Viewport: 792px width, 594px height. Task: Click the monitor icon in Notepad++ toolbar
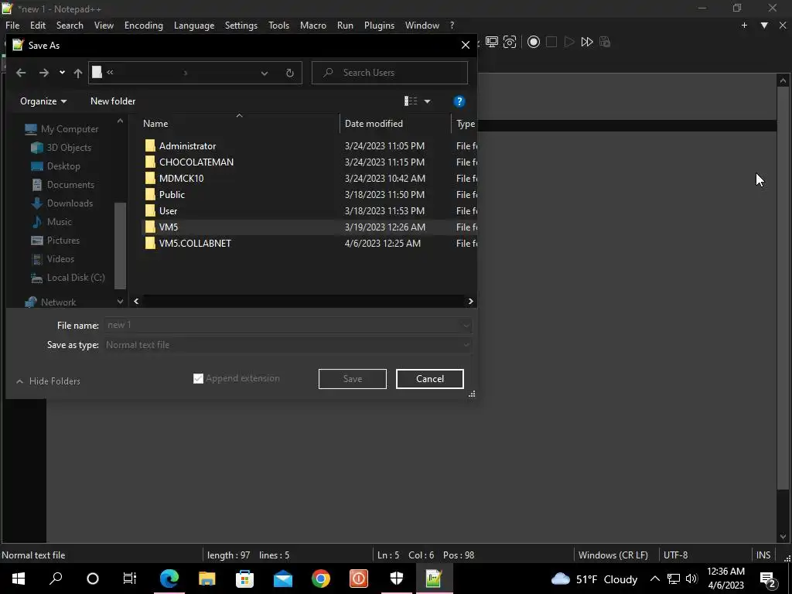point(491,42)
